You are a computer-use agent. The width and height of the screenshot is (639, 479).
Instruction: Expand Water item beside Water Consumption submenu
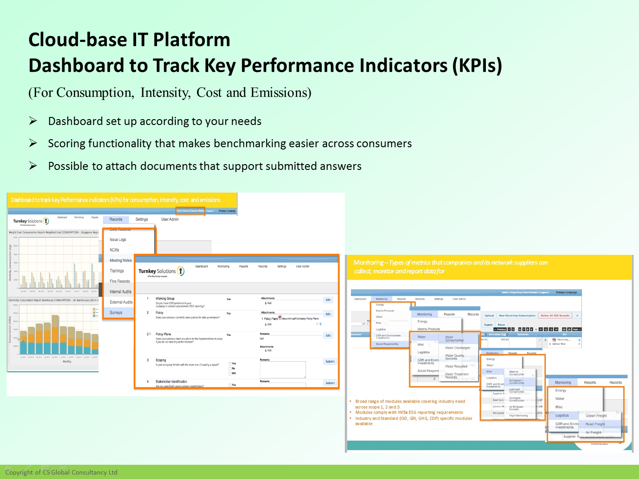(425, 337)
